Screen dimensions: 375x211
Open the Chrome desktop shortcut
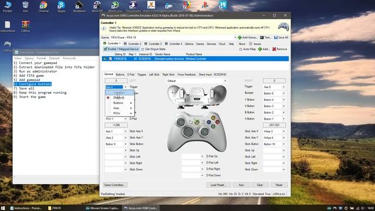pyautogui.click(x=43, y=6)
